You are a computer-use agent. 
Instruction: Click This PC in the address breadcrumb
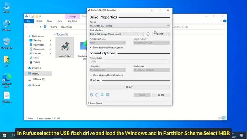(x=54, y=27)
